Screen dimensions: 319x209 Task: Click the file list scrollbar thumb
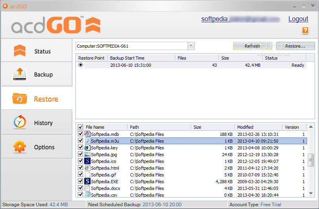311,160
